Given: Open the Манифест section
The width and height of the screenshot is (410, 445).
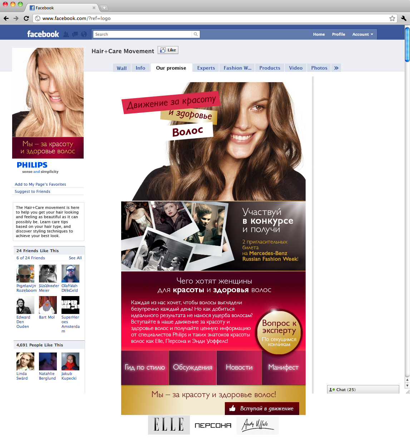Looking at the screenshot, I should point(284,367).
